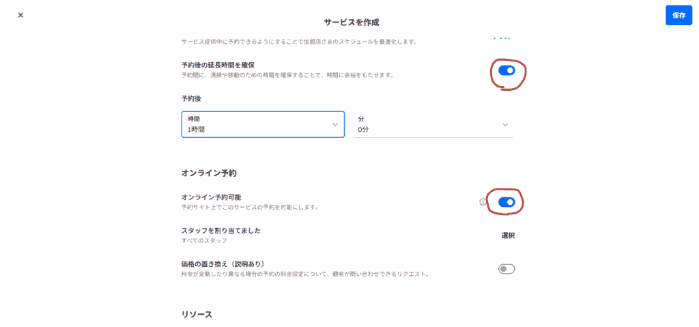Click the サービスを作成 page title
The width and height of the screenshot is (699, 327).
[x=351, y=23]
